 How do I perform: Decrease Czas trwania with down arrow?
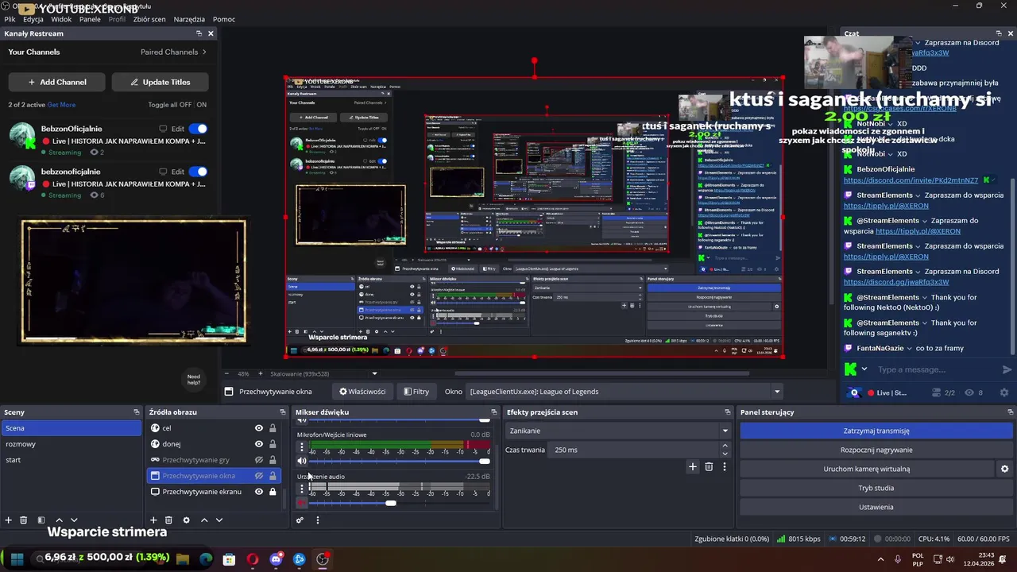click(725, 454)
